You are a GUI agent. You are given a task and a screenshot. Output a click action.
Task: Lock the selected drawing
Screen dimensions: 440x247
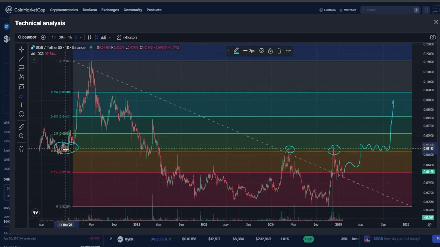271,51
